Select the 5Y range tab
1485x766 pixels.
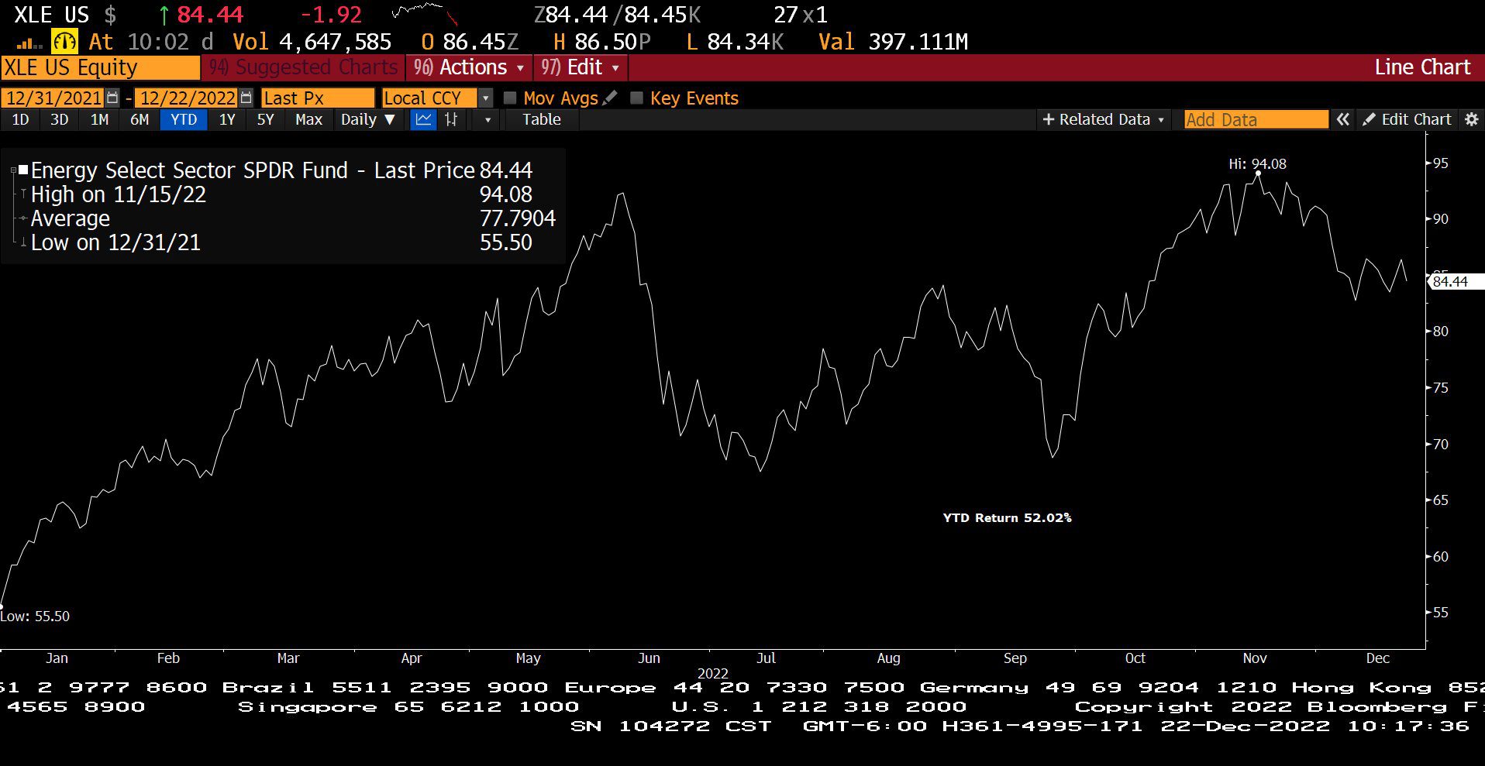point(266,119)
